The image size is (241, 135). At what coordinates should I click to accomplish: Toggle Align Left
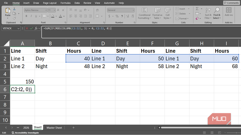tap(71, 16)
